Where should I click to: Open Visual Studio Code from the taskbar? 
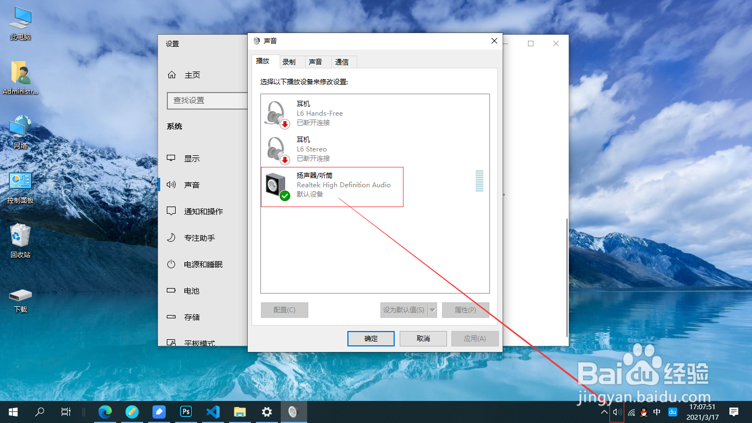pos(213,411)
